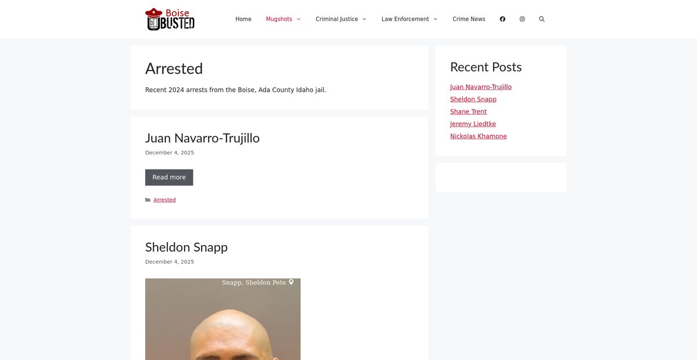The height and width of the screenshot is (360, 697).
Task: Click the 'Snapp, Sheldon Pete' caption text
Action: 254,282
